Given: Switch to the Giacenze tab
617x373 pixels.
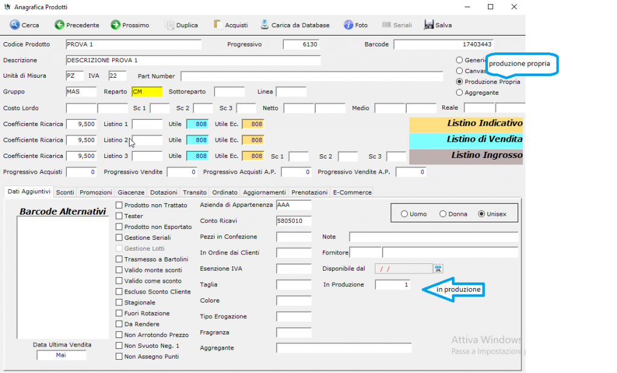Looking at the screenshot, I should click(x=131, y=192).
